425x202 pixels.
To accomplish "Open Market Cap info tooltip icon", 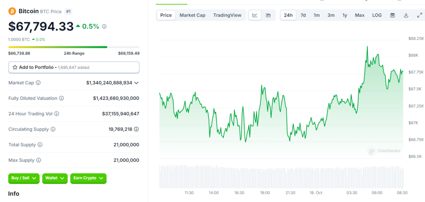I will pos(38,83).
